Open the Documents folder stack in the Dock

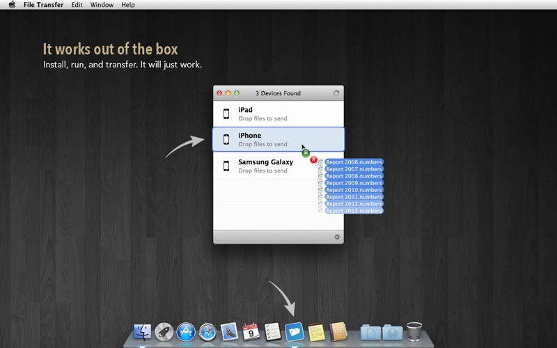pyautogui.click(x=370, y=332)
